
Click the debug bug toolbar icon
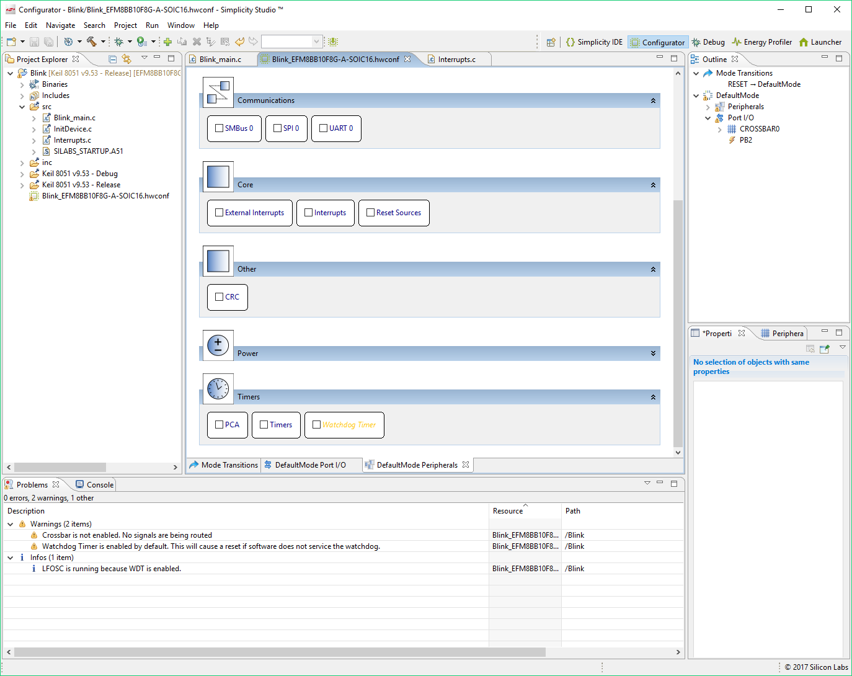[118, 42]
